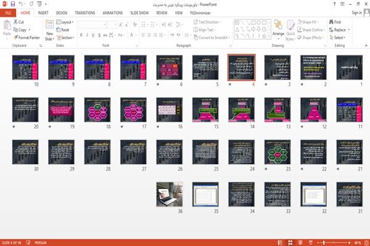Screen dimensions: 370x246
Task: Open Reading View from status bar
Action: [x=300, y=242]
